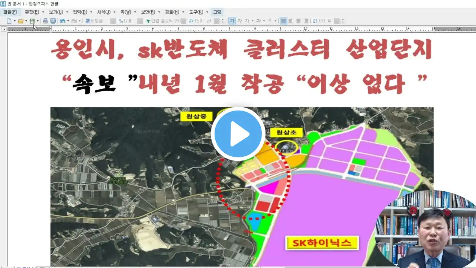Align paragraph to the right

coord(306,21)
